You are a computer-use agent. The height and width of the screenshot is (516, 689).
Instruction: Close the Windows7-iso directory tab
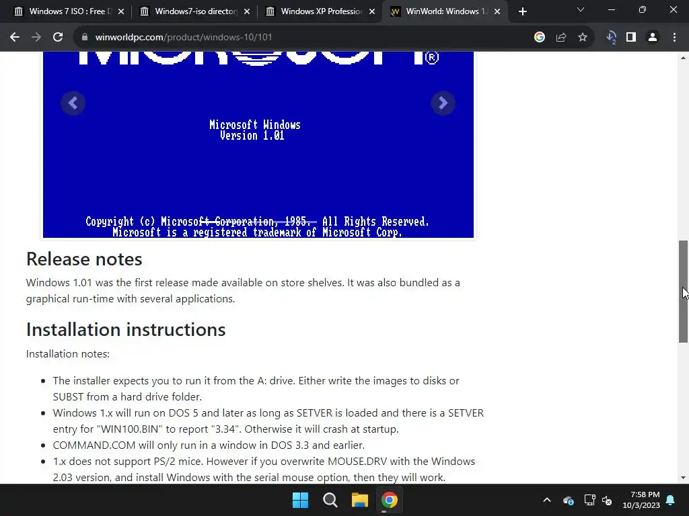[x=247, y=12]
